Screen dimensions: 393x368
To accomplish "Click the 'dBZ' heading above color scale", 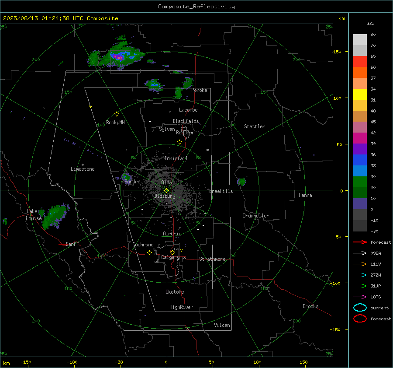I will point(370,24).
